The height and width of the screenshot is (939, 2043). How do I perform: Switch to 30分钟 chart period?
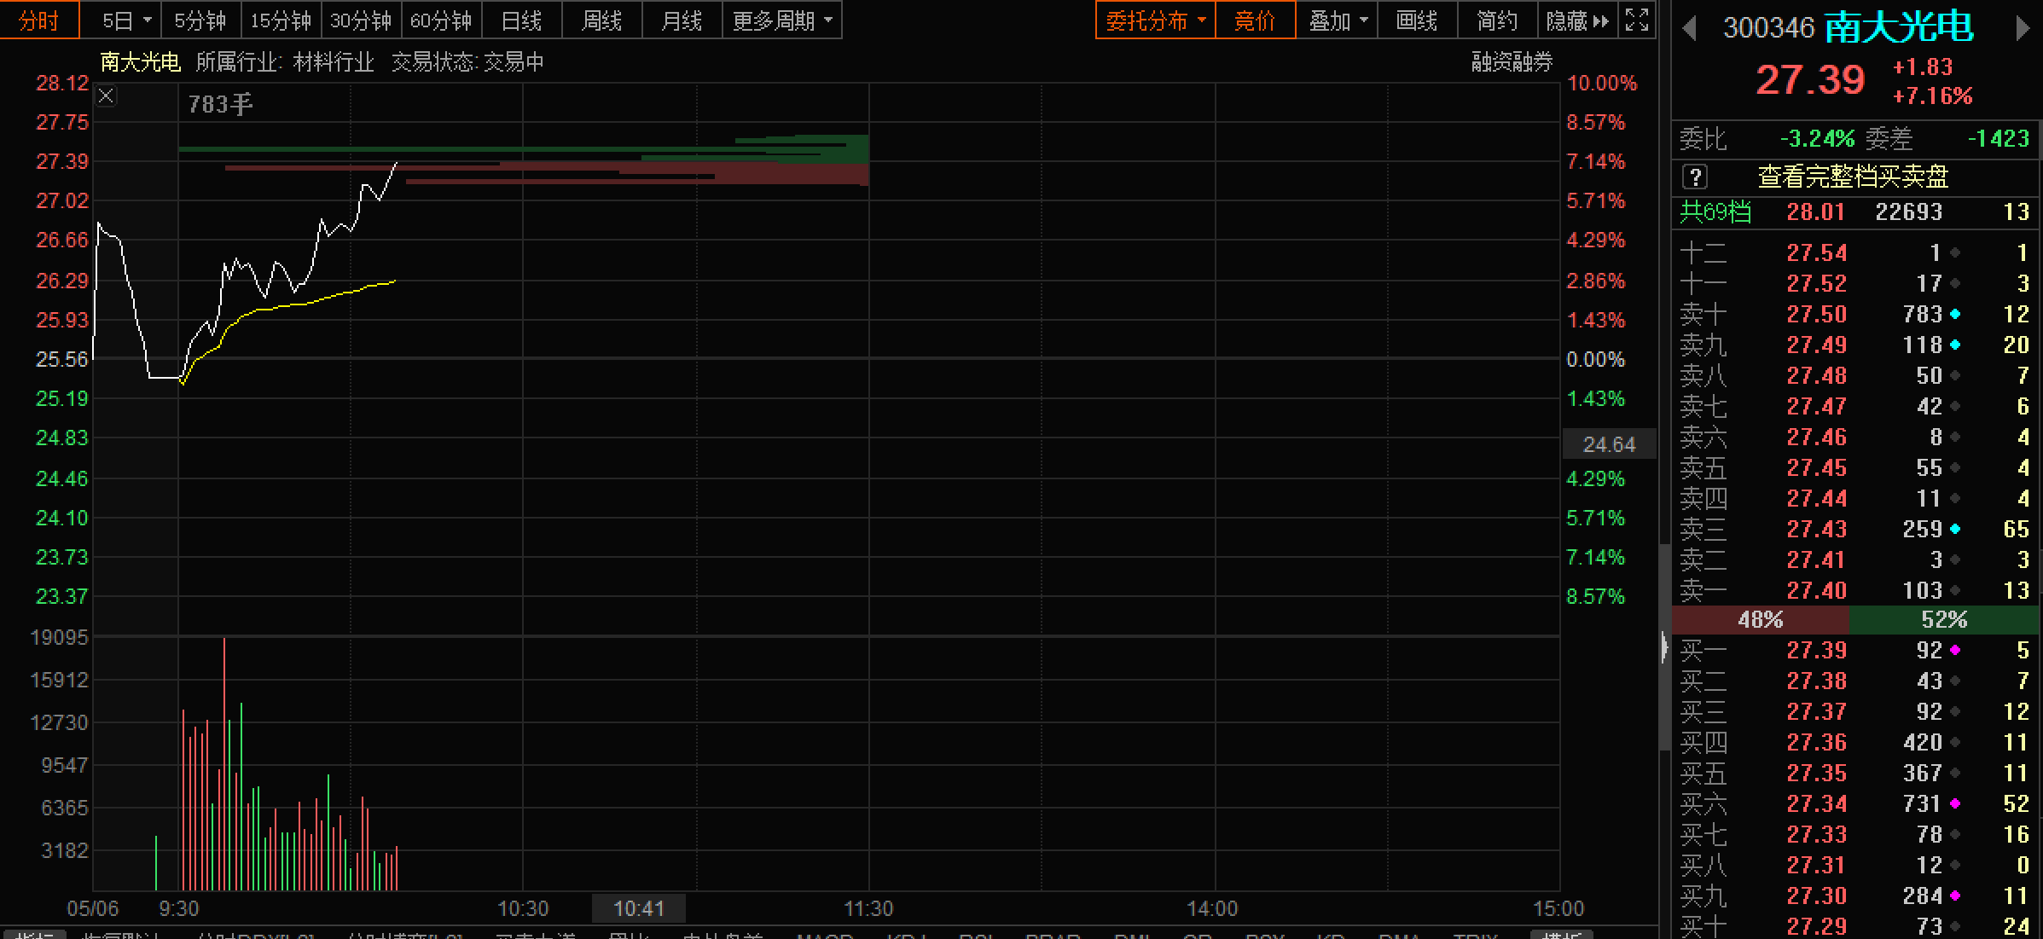(361, 20)
